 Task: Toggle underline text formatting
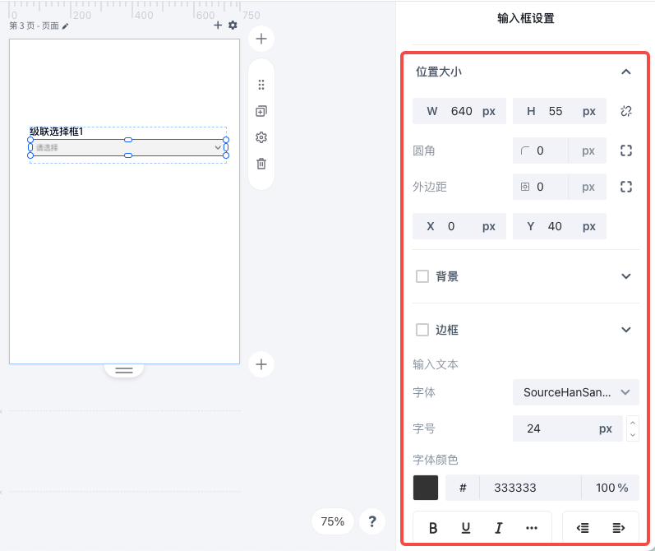click(466, 528)
